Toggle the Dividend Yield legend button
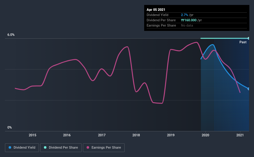The width and height of the screenshot is (254, 157). pyautogui.click(x=22, y=148)
